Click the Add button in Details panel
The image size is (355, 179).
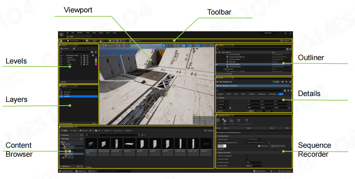coord(275,82)
